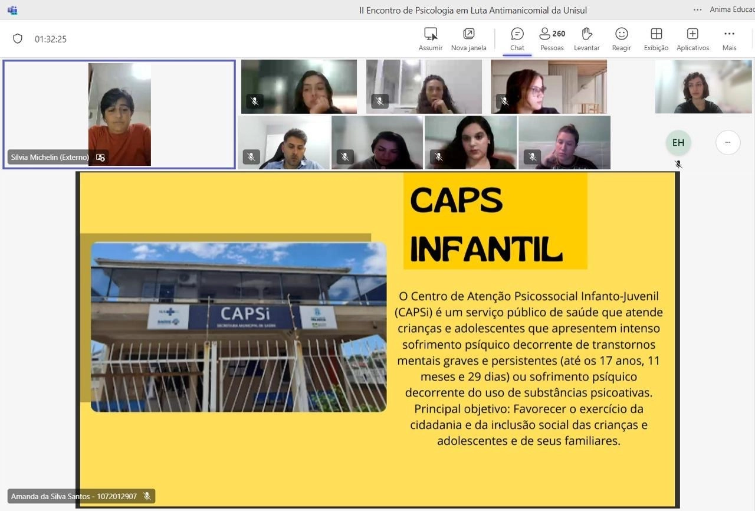Screen dimensions: 755x511
Task: Click the Teams logo icon
Action: [x=12, y=10]
